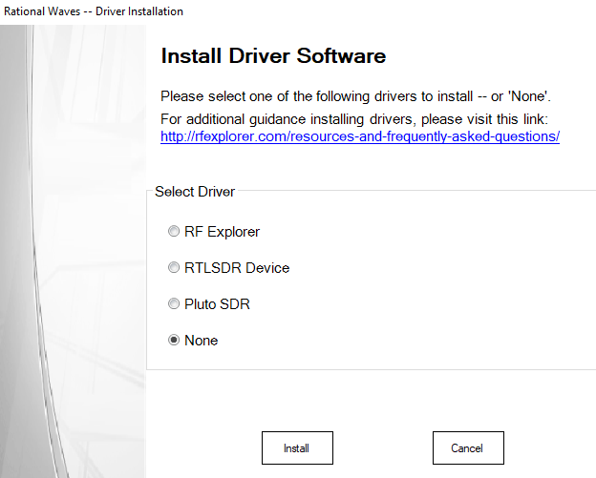Screen dimensions: 596x478
Task: Click the 'Install Driver Software' heading
Action: 273,55
